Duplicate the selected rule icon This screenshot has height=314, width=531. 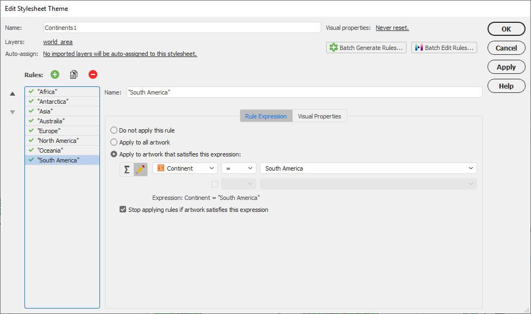point(73,74)
